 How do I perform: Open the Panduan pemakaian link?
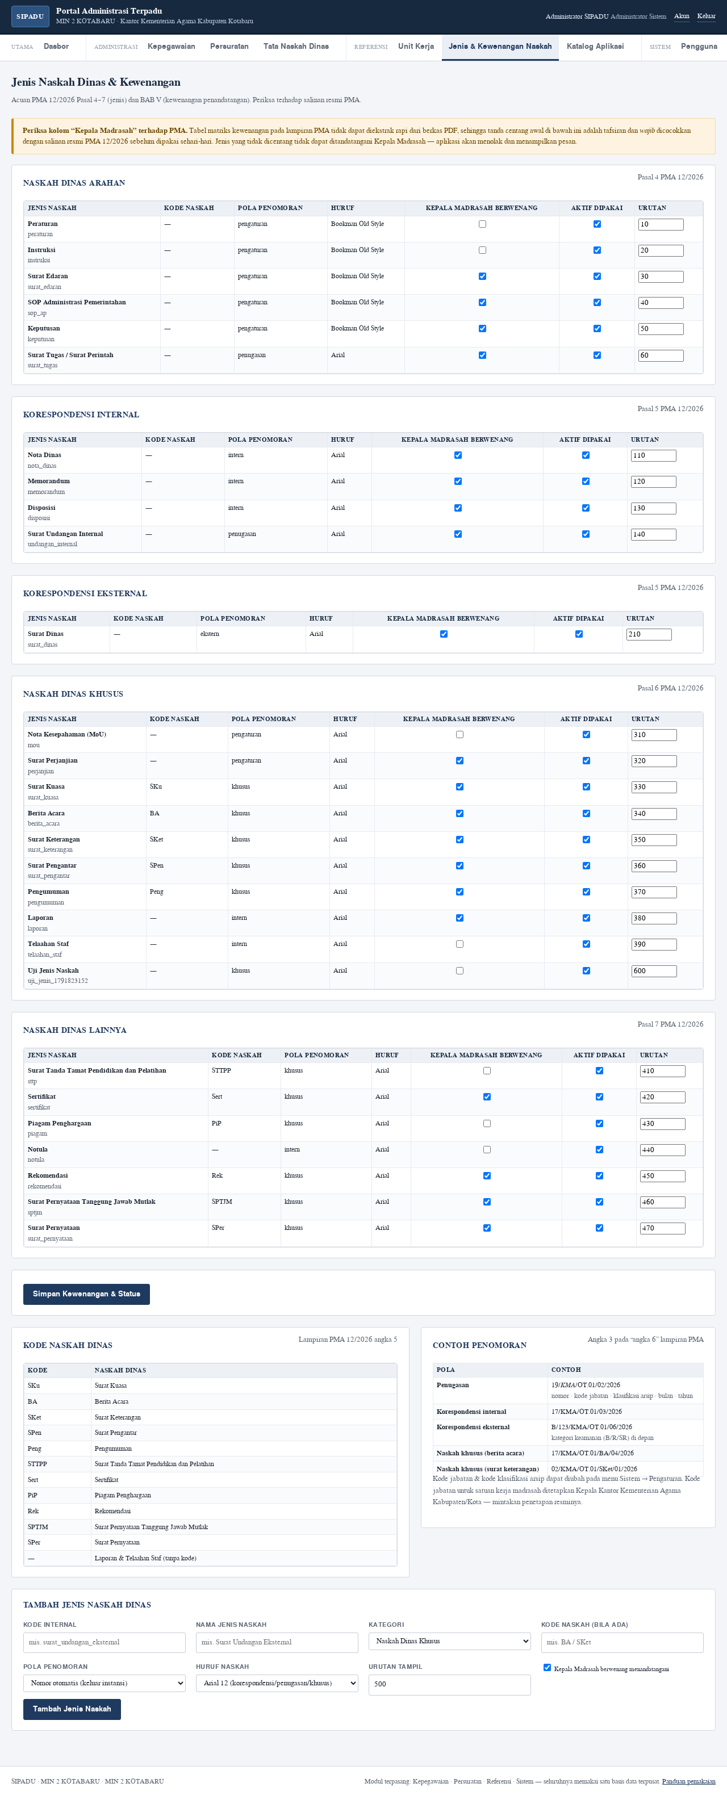pos(688,1781)
